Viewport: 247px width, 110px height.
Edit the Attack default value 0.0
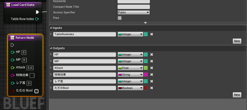point(30,68)
